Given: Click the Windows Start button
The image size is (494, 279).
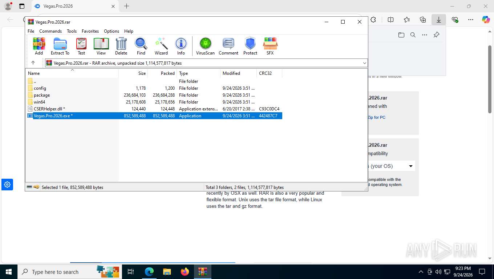Looking at the screenshot, I should [x=9, y=272].
